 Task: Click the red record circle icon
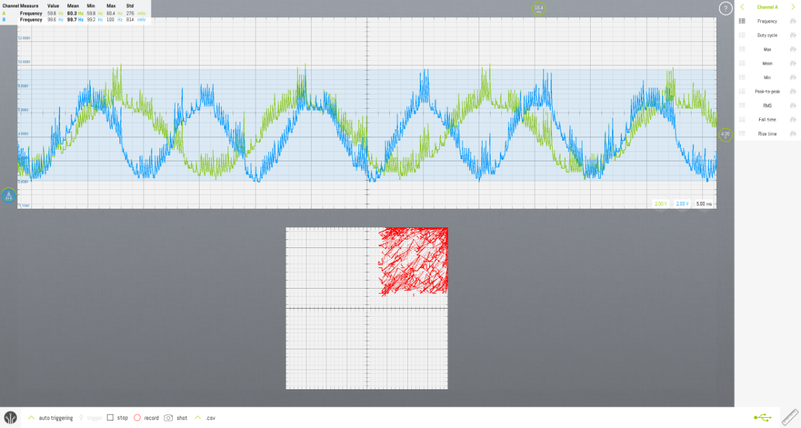(x=137, y=418)
